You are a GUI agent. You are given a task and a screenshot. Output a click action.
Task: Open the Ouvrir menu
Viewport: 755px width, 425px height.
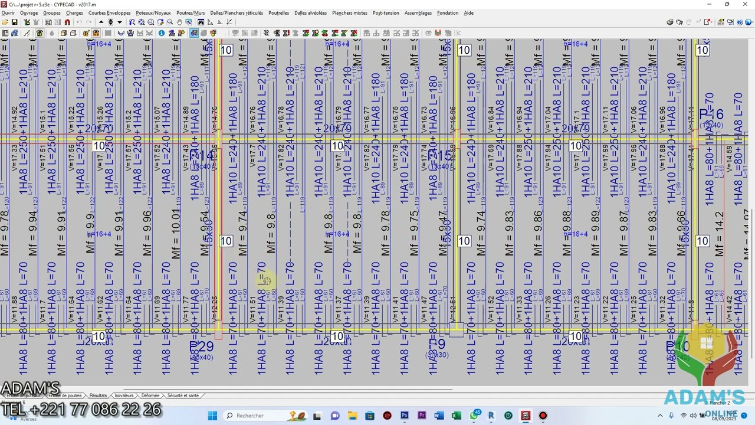point(8,13)
